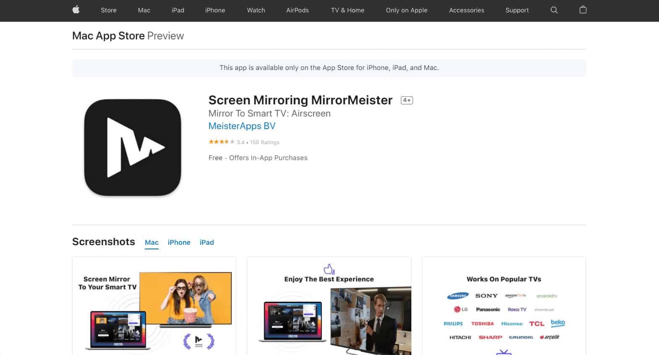Click the SONY logo in the TVs screenshot

coord(486,296)
